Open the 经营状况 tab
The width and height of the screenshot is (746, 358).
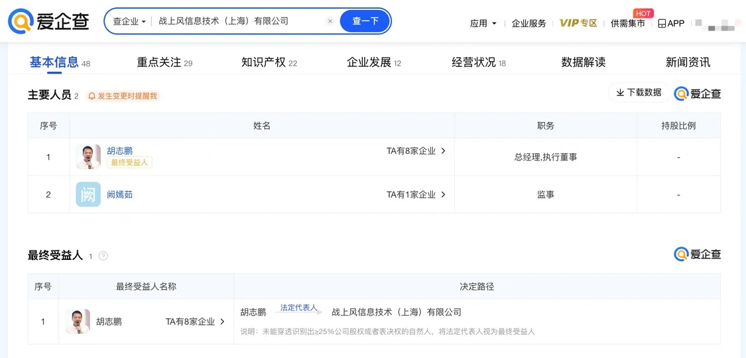(479, 62)
